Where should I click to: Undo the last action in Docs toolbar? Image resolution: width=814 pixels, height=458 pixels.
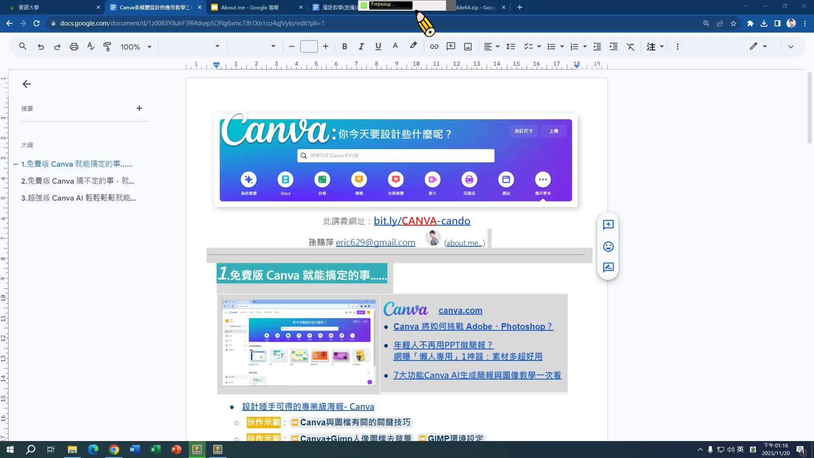(x=41, y=47)
